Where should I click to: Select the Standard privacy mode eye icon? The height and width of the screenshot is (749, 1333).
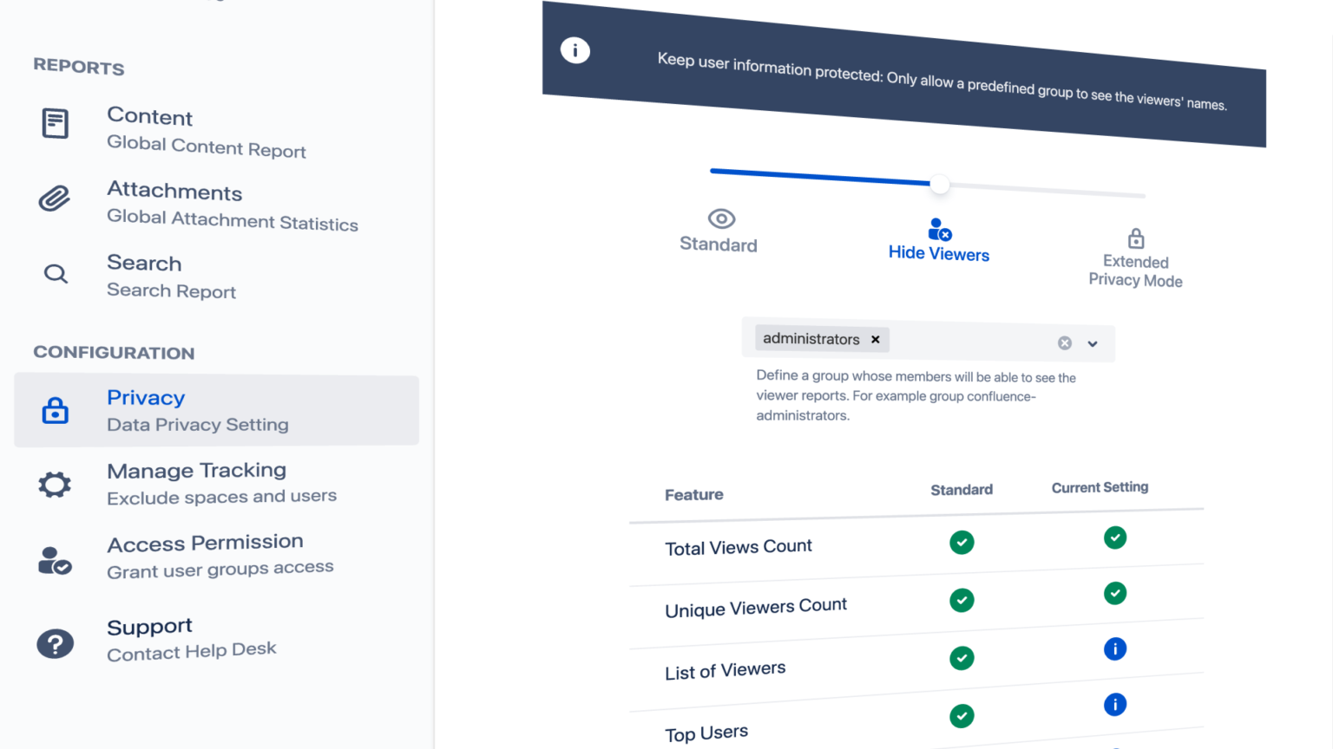coord(719,219)
